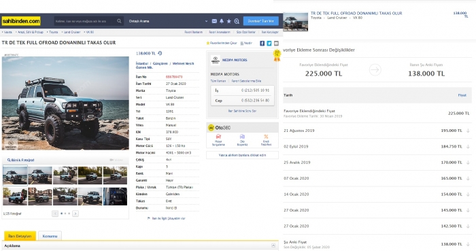
Task: Open İlan Sahibine Soru Sor link
Action: [x=242, y=111]
